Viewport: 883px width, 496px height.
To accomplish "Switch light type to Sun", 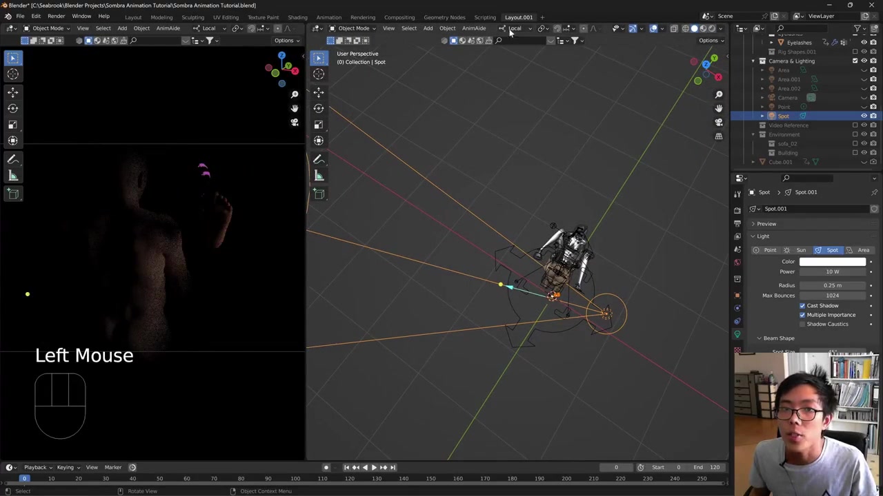I will 796,250.
